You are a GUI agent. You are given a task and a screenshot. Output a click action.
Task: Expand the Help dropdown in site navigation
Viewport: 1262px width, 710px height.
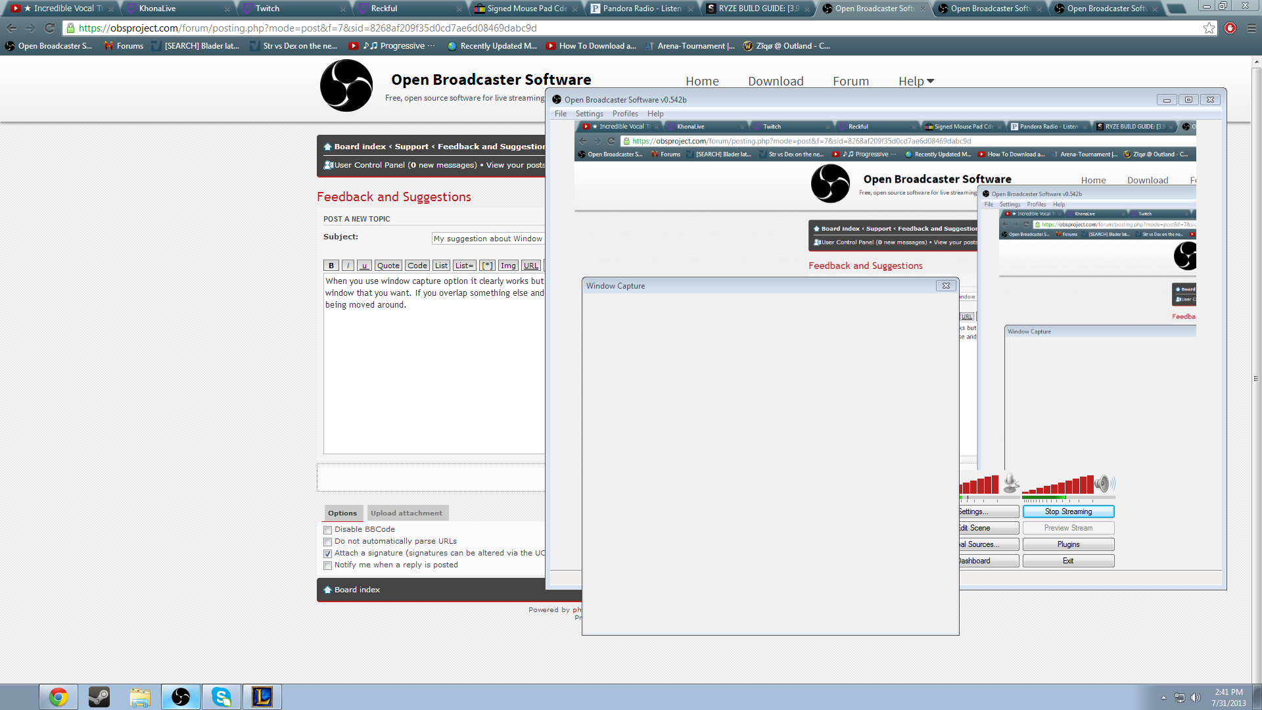coord(916,81)
